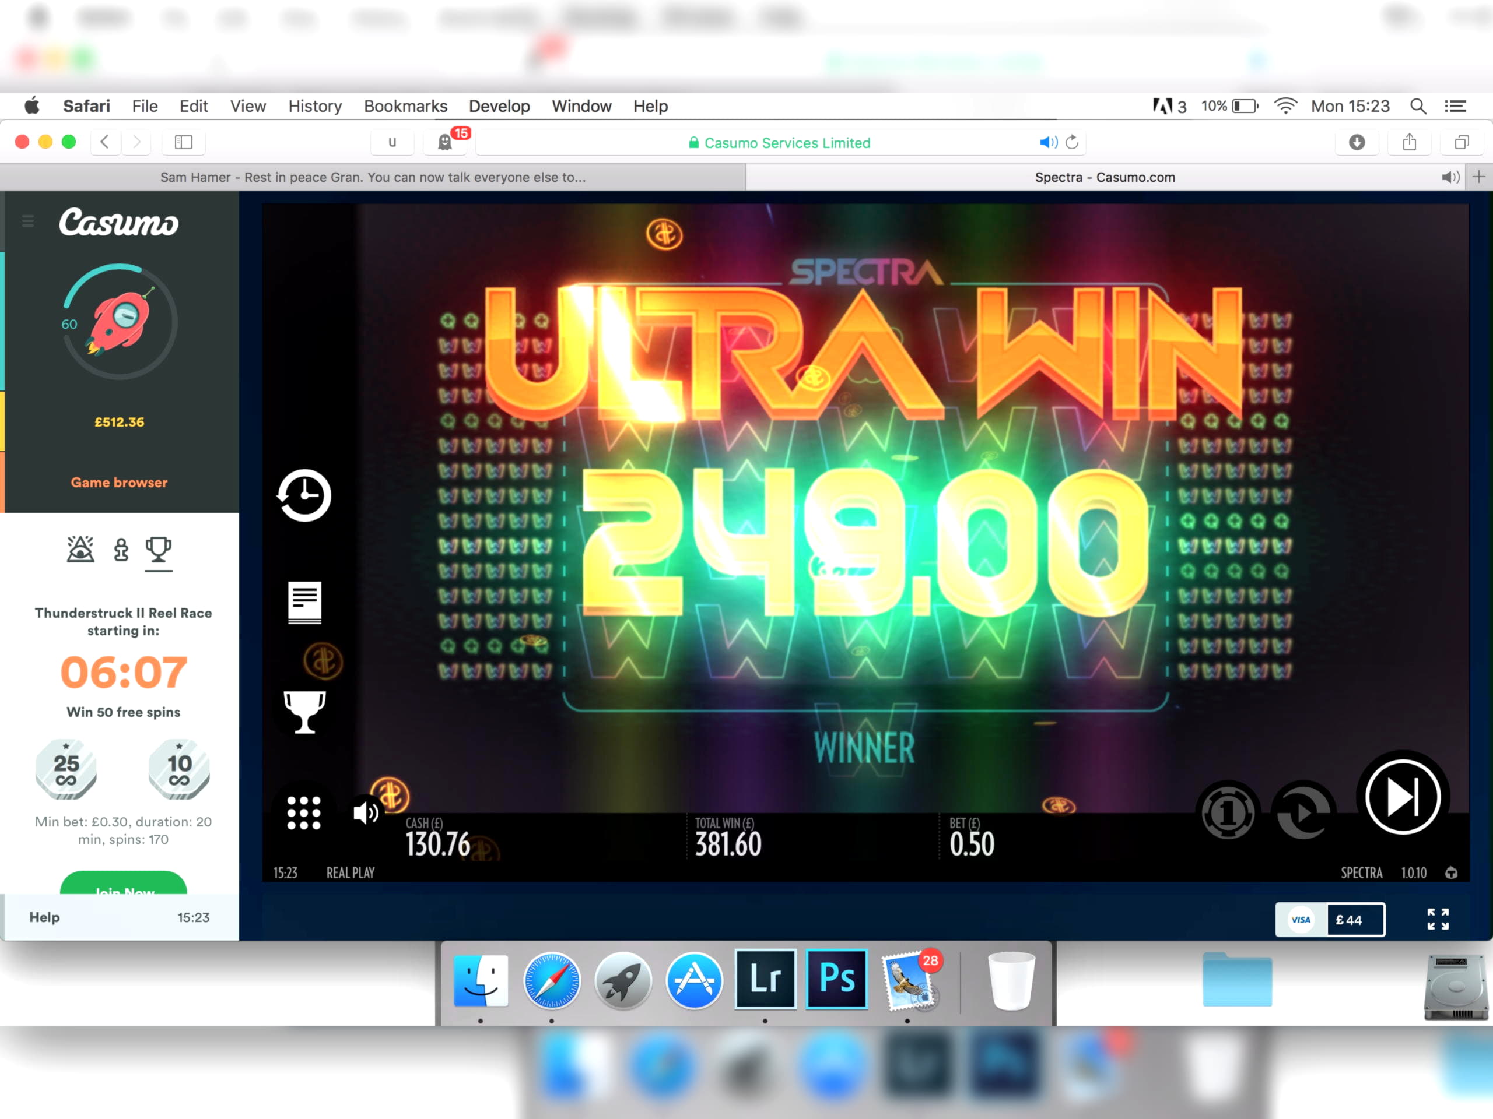Mute the game sound speaker icon

[x=366, y=813]
